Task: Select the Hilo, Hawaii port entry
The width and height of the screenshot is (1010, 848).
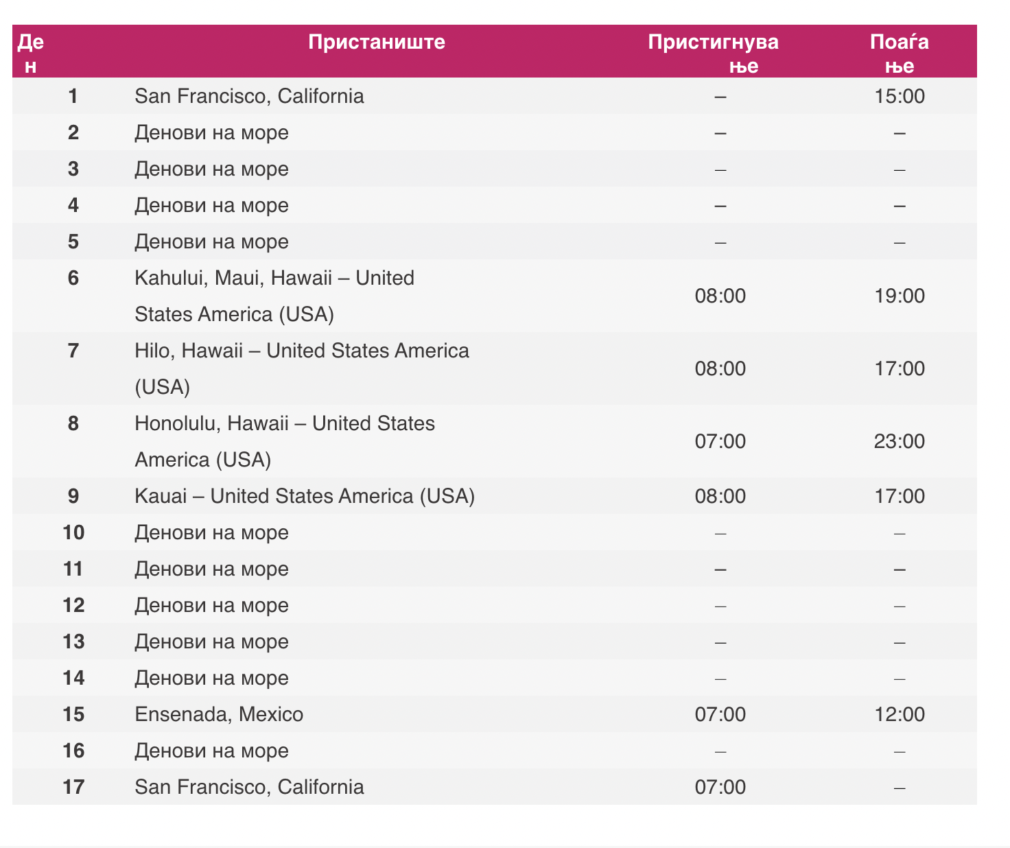Action: [x=302, y=368]
